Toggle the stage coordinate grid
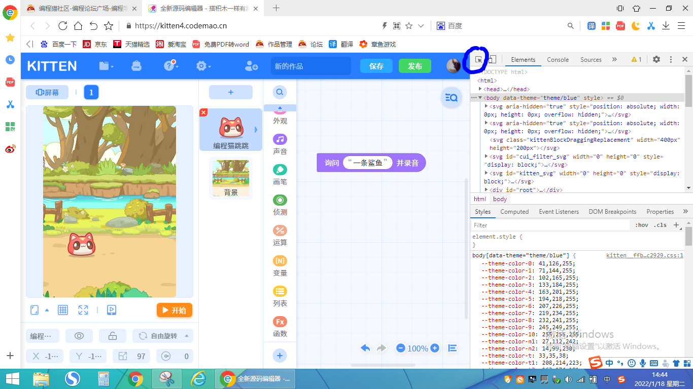Viewport: 693px width, 389px height. pyautogui.click(x=63, y=310)
